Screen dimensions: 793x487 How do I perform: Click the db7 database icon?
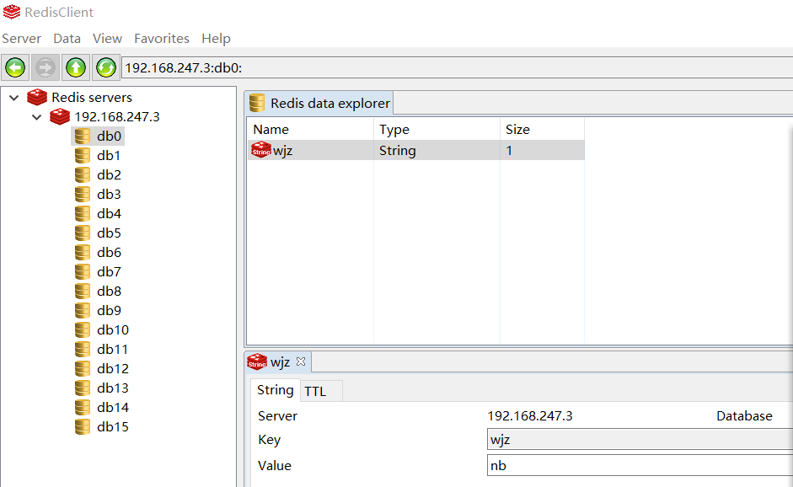point(83,271)
